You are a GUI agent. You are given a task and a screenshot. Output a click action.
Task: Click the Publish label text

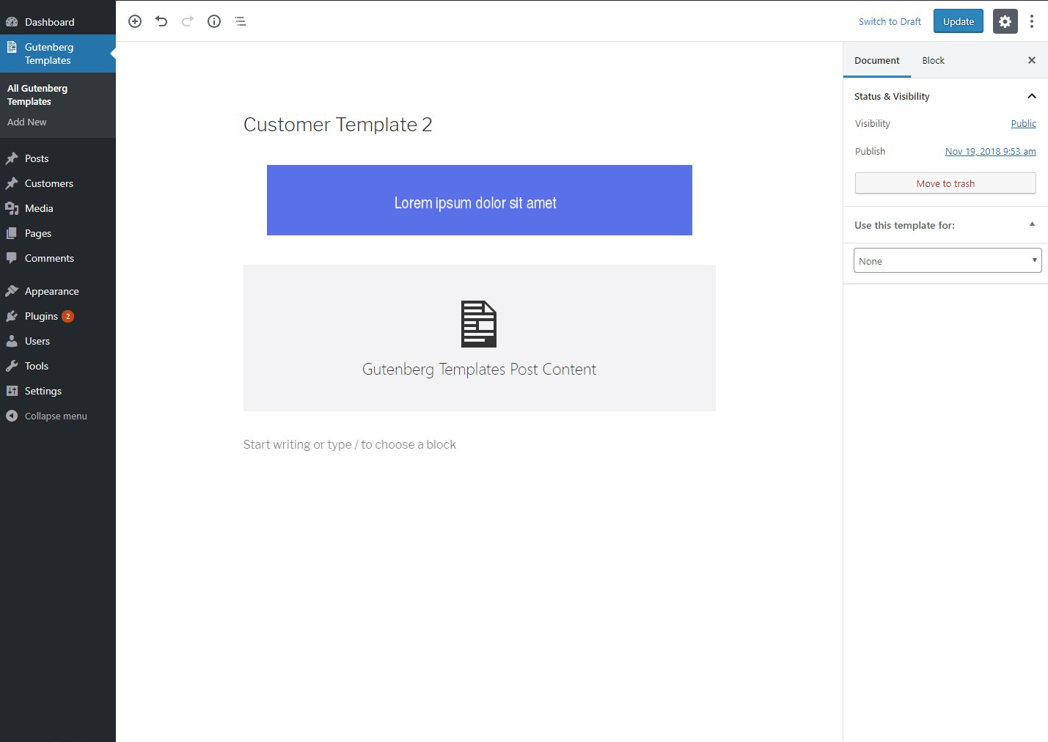tap(870, 151)
